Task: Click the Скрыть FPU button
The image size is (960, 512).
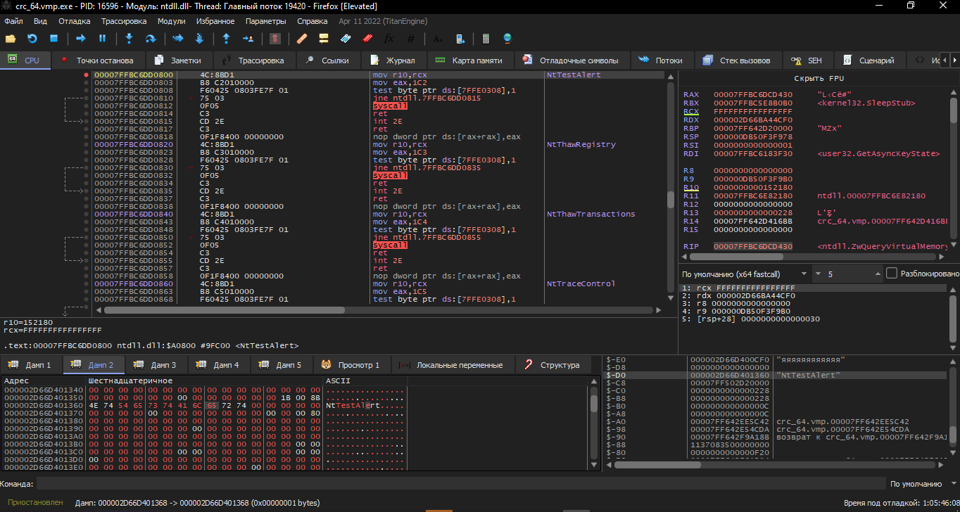Action: [x=819, y=79]
